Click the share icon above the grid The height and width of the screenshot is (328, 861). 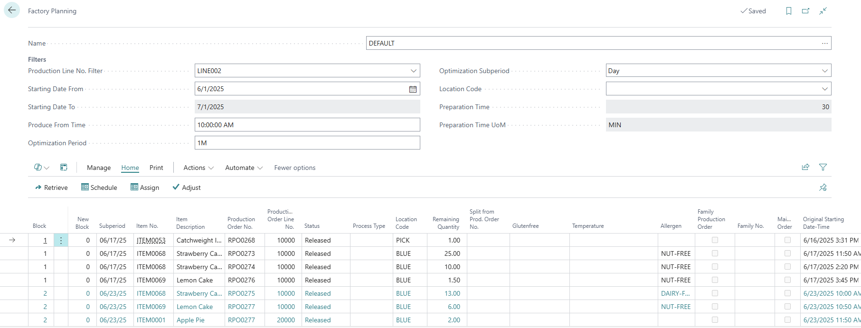pyautogui.click(x=805, y=167)
